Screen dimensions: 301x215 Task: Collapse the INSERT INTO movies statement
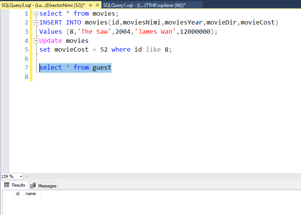[x=36, y=23]
